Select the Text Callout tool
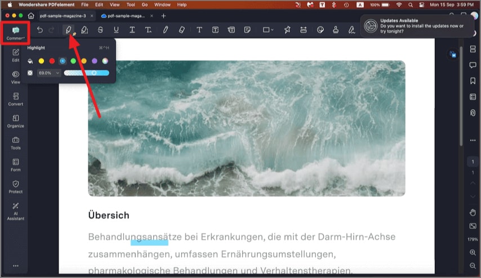This screenshot has width=481, height=278. coord(231,30)
